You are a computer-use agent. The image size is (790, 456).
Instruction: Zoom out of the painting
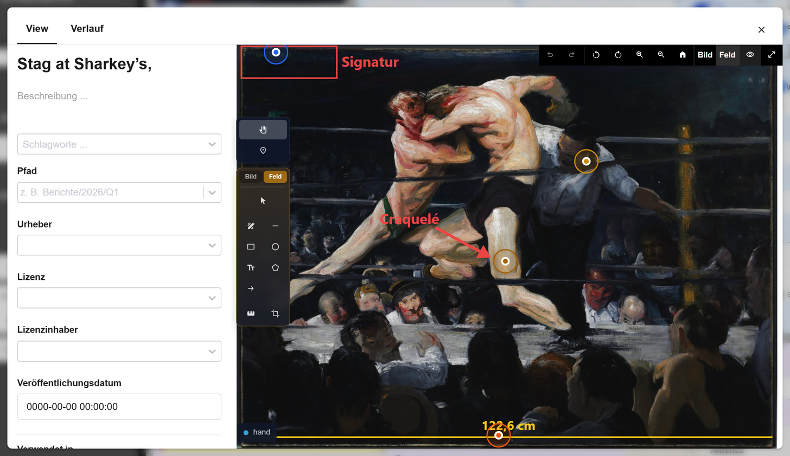click(661, 55)
